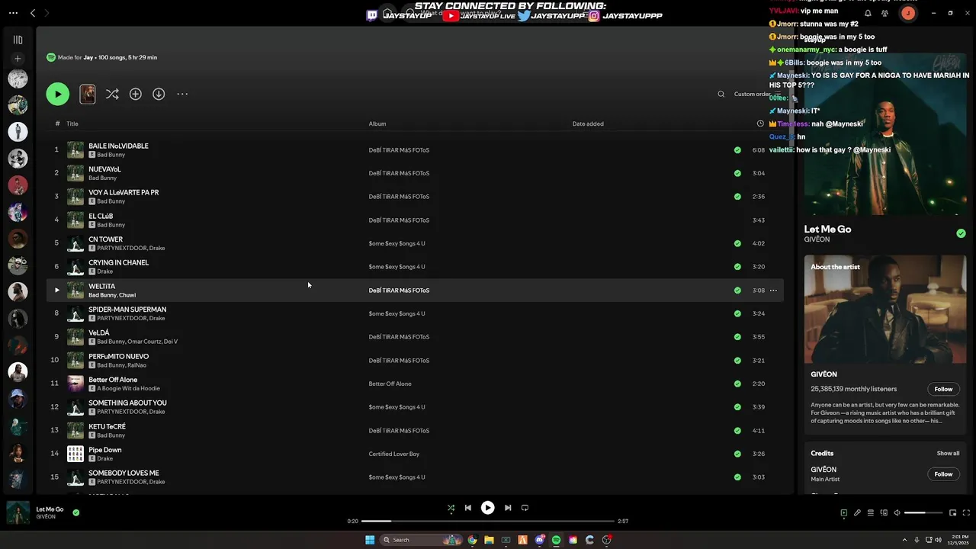Follow GIVĒON in the About the artist card
Viewport: 976px width, 549px height.
pyautogui.click(x=943, y=389)
